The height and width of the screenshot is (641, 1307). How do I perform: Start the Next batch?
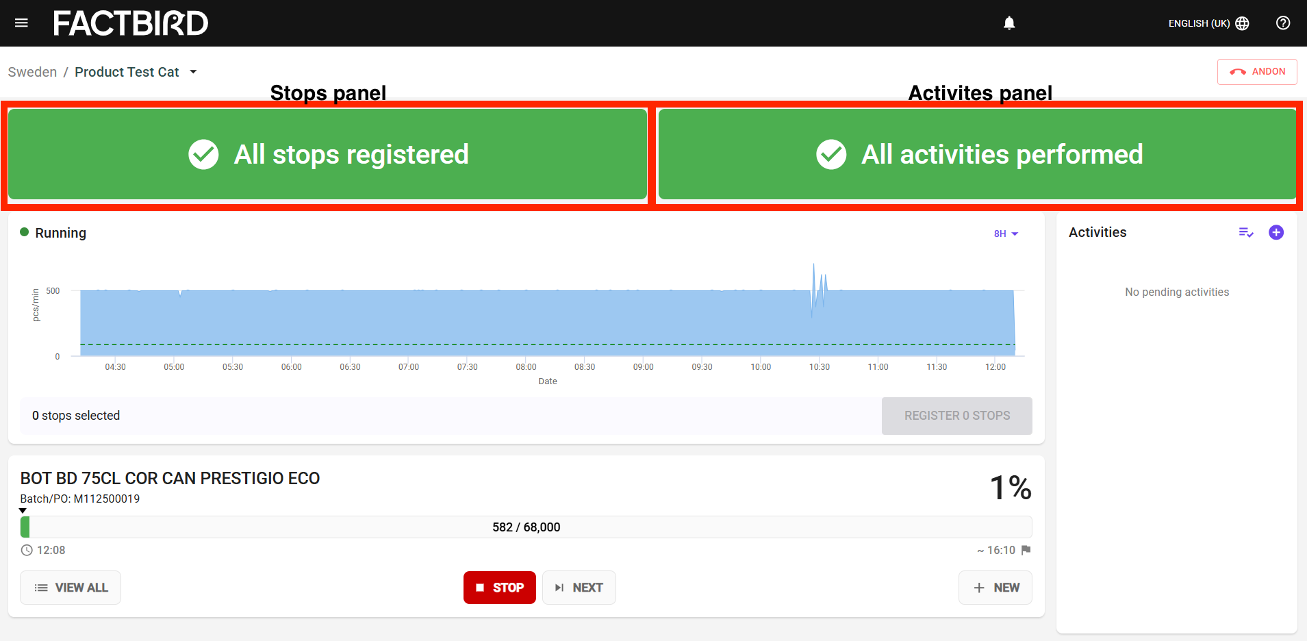(x=579, y=588)
